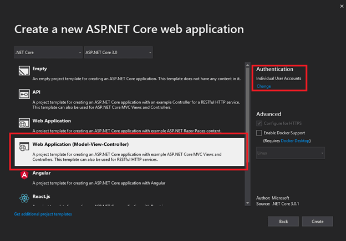Open the Docker Desktop link
Image resolution: width=346 pixels, height=241 pixels.
[x=294, y=141]
